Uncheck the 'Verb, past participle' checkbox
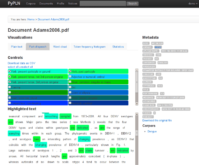The width and height of the screenshot is (199, 165). 71,71
